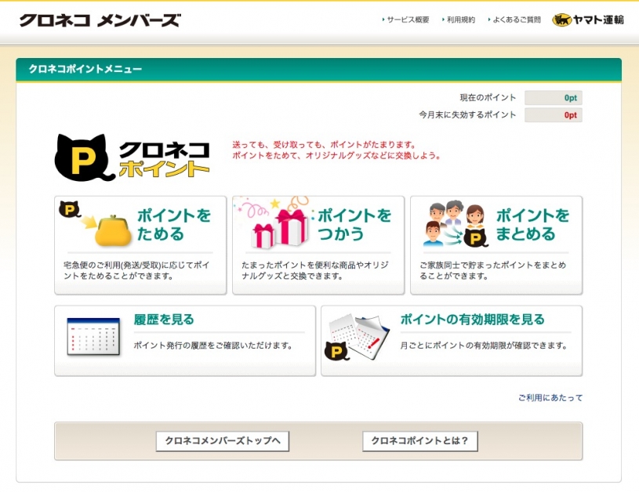Open 履歴を見る heading
The width and height of the screenshot is (639, 492).
point(164,320)
